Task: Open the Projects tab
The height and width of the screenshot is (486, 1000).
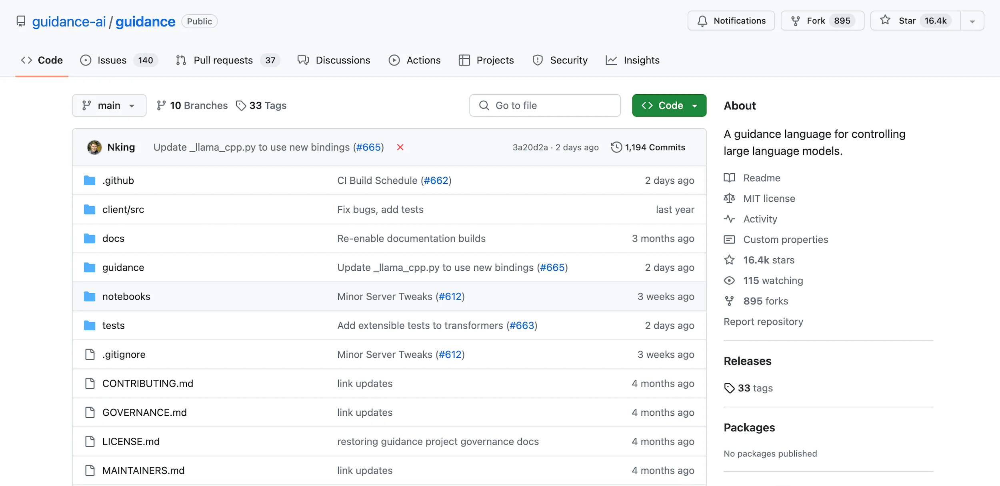Action: [486, 60]
